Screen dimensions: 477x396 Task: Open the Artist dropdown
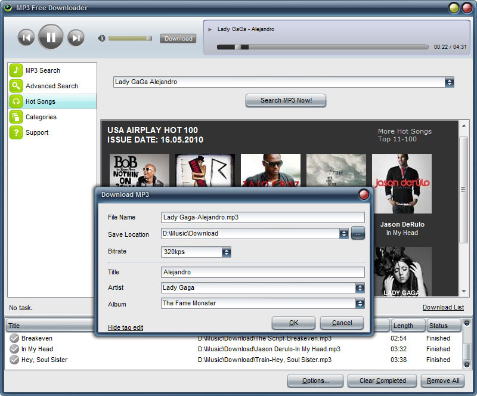(360, 287)
